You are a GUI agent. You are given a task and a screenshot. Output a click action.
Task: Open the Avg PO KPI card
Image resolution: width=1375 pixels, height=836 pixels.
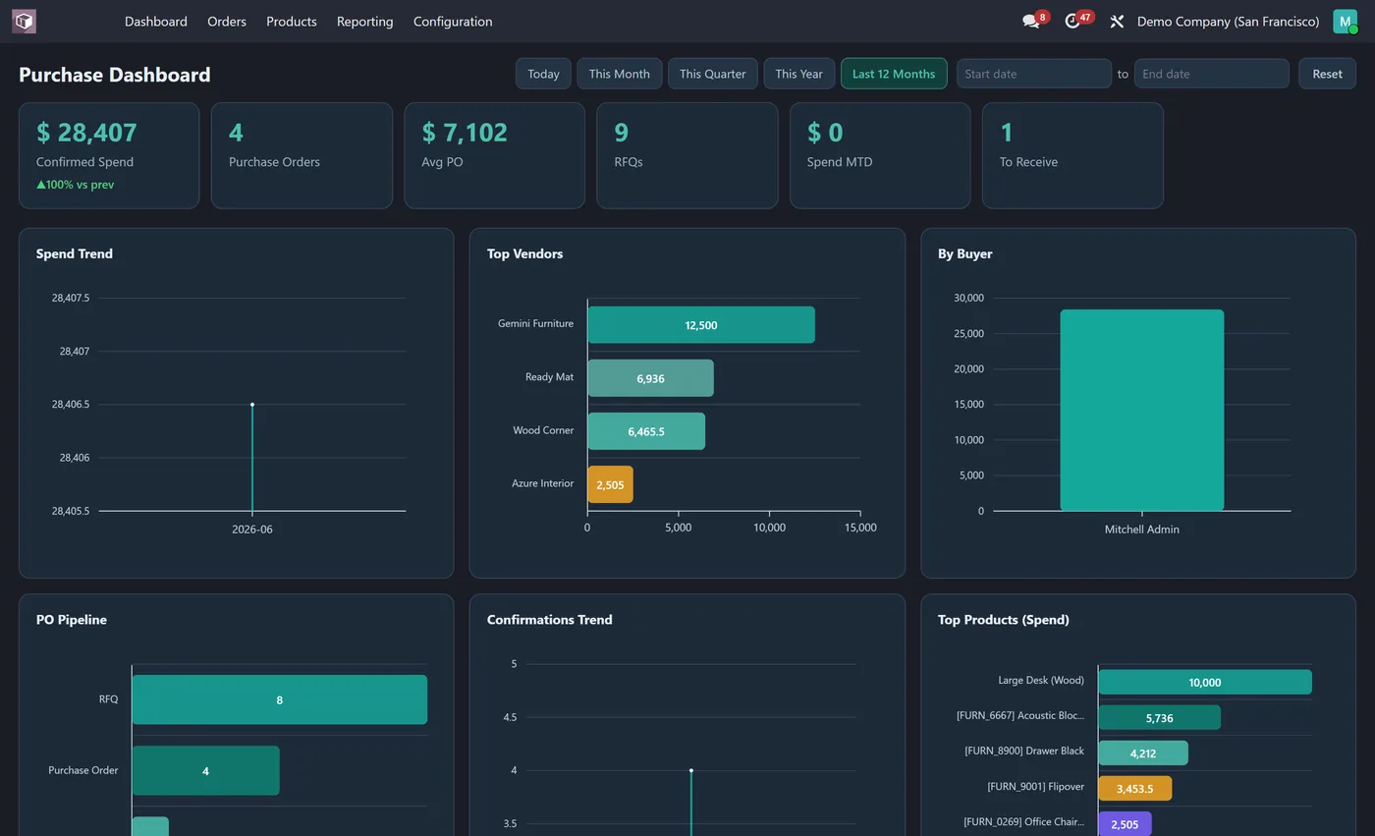point(494,155)
